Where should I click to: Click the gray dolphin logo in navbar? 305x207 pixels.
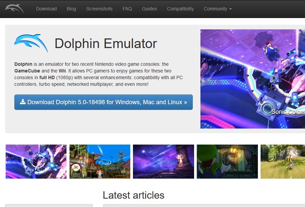click(15, 9)
